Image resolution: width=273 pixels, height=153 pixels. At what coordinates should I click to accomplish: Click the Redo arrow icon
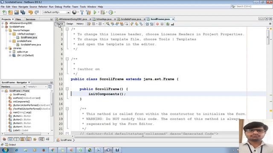[37, 12]
